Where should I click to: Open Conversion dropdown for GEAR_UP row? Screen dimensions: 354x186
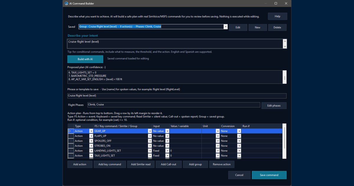(x=239, y=131)
